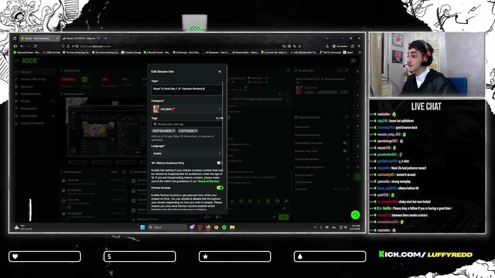Remove the LUFFYREDD tag
495x278 pixels.
pos(196,131)
